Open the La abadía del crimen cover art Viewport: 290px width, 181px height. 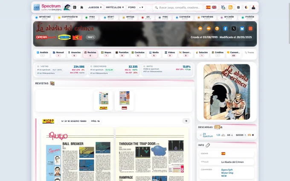tap(227, 92)
